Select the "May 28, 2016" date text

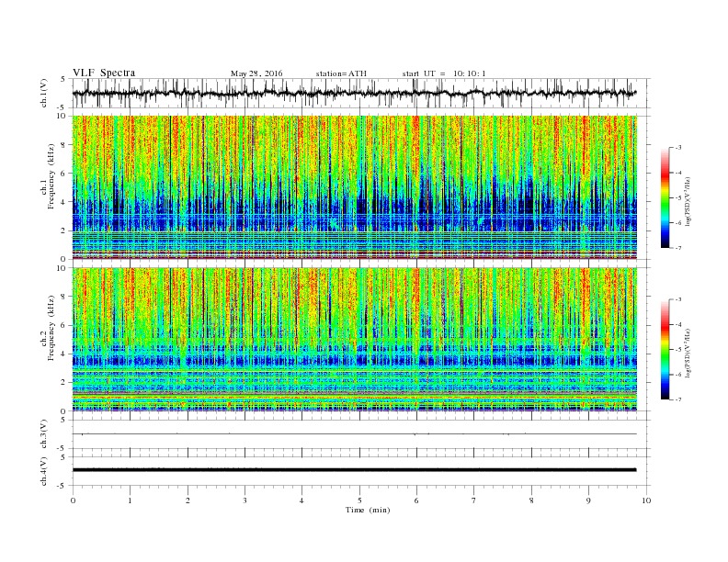[256, 73]
